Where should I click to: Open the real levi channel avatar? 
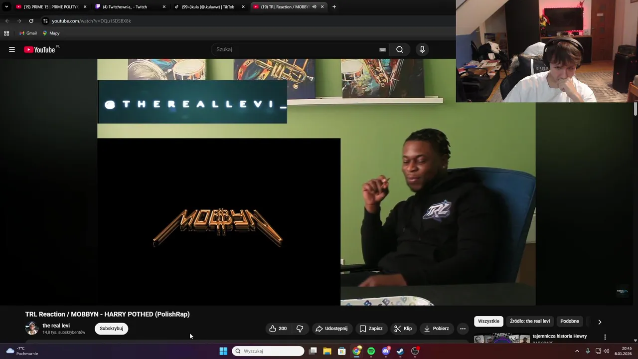(32, 329)
